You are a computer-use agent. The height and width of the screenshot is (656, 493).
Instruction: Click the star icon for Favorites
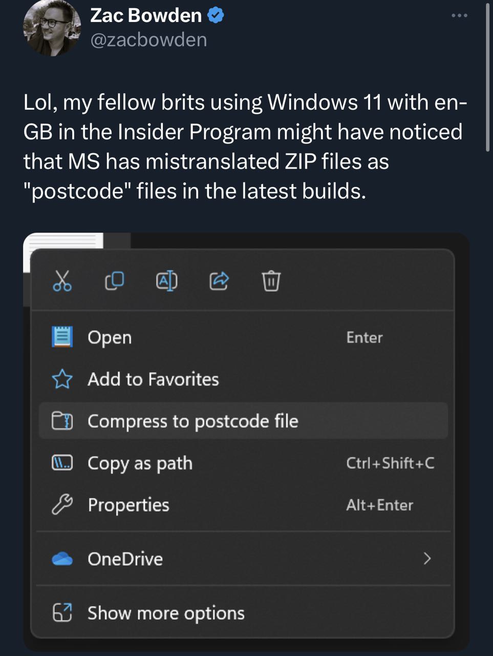click(62, 379)
